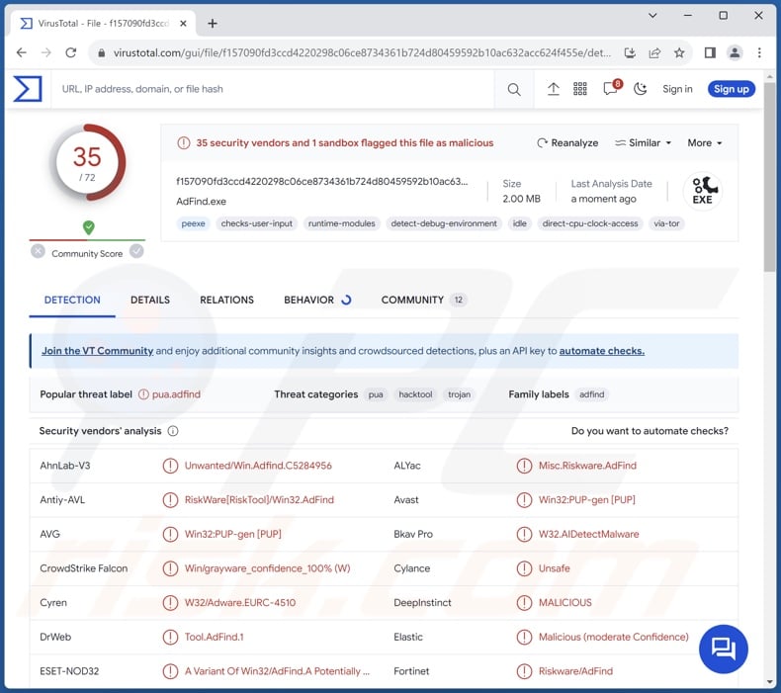Open the browser profile icon
The width and height of the screenshot is (781, 693).
point(735,52)
